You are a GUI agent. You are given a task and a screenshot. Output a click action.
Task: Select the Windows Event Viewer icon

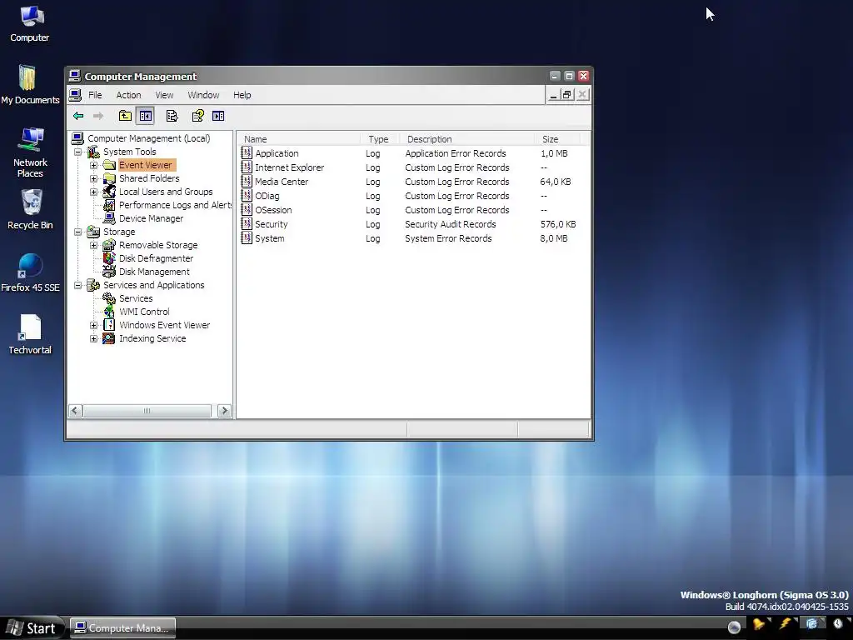click(x=109, y=325)
